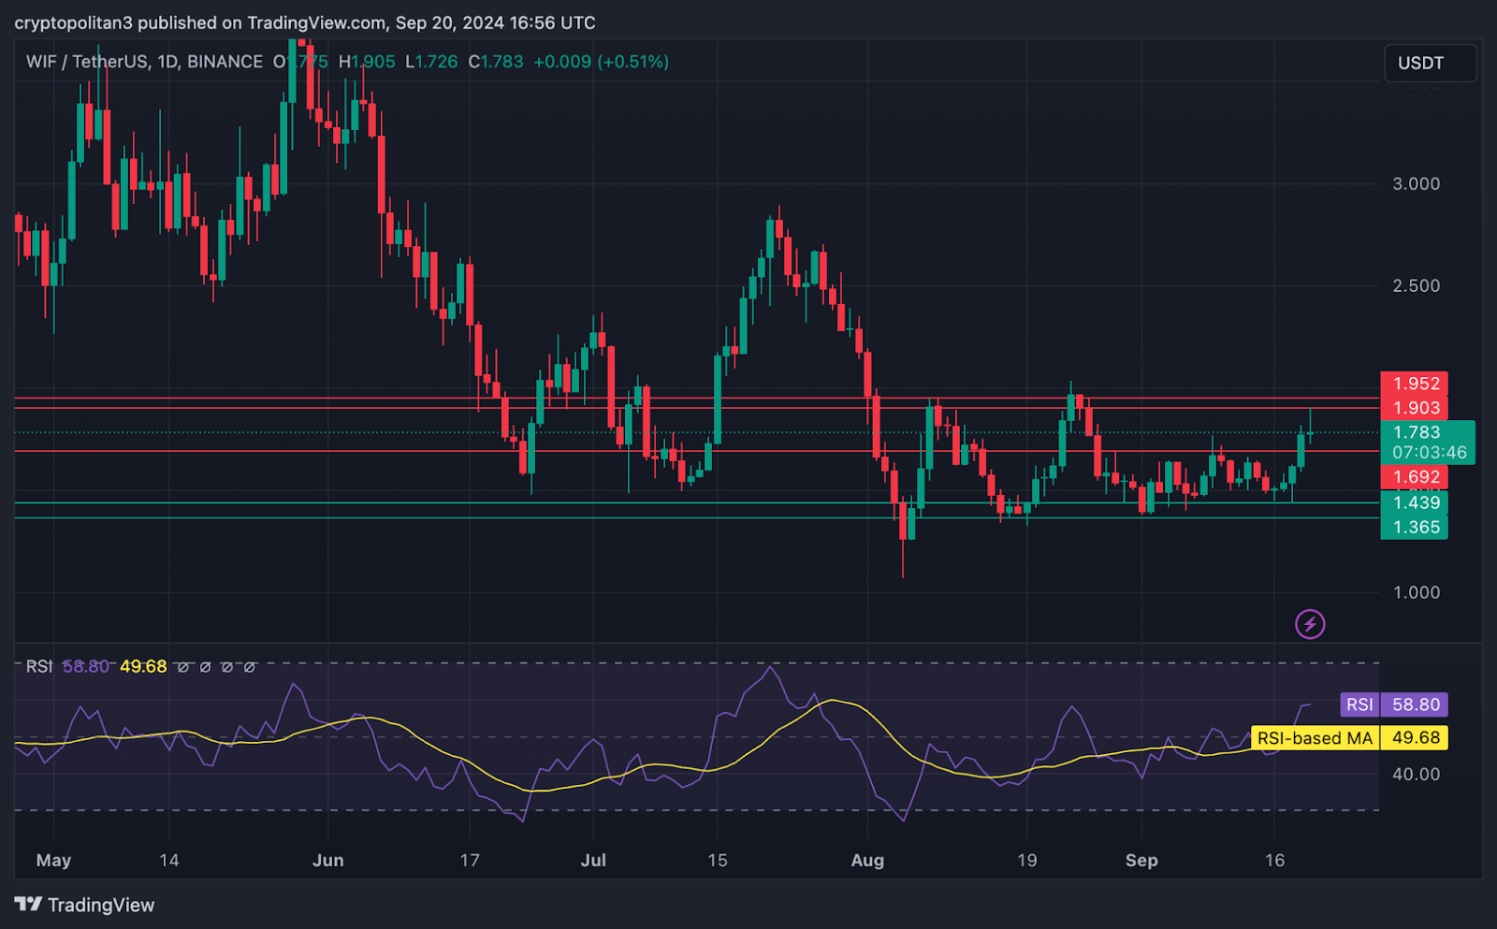Click the yellow 49.68 value in RSI legend

143,666
